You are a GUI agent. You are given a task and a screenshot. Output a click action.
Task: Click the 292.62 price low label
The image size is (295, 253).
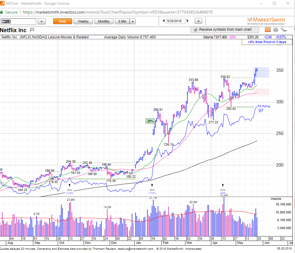(x=231, y=109)
